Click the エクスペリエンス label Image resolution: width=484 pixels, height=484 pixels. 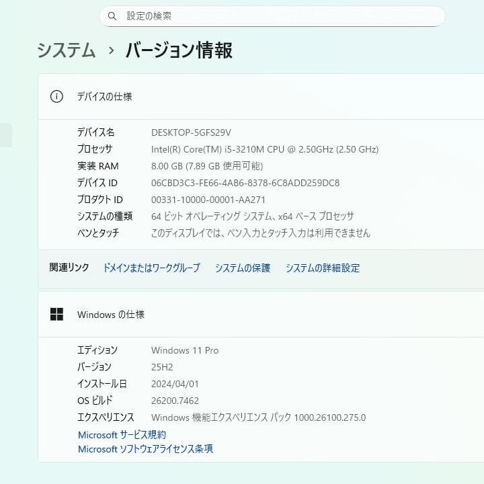106,417
